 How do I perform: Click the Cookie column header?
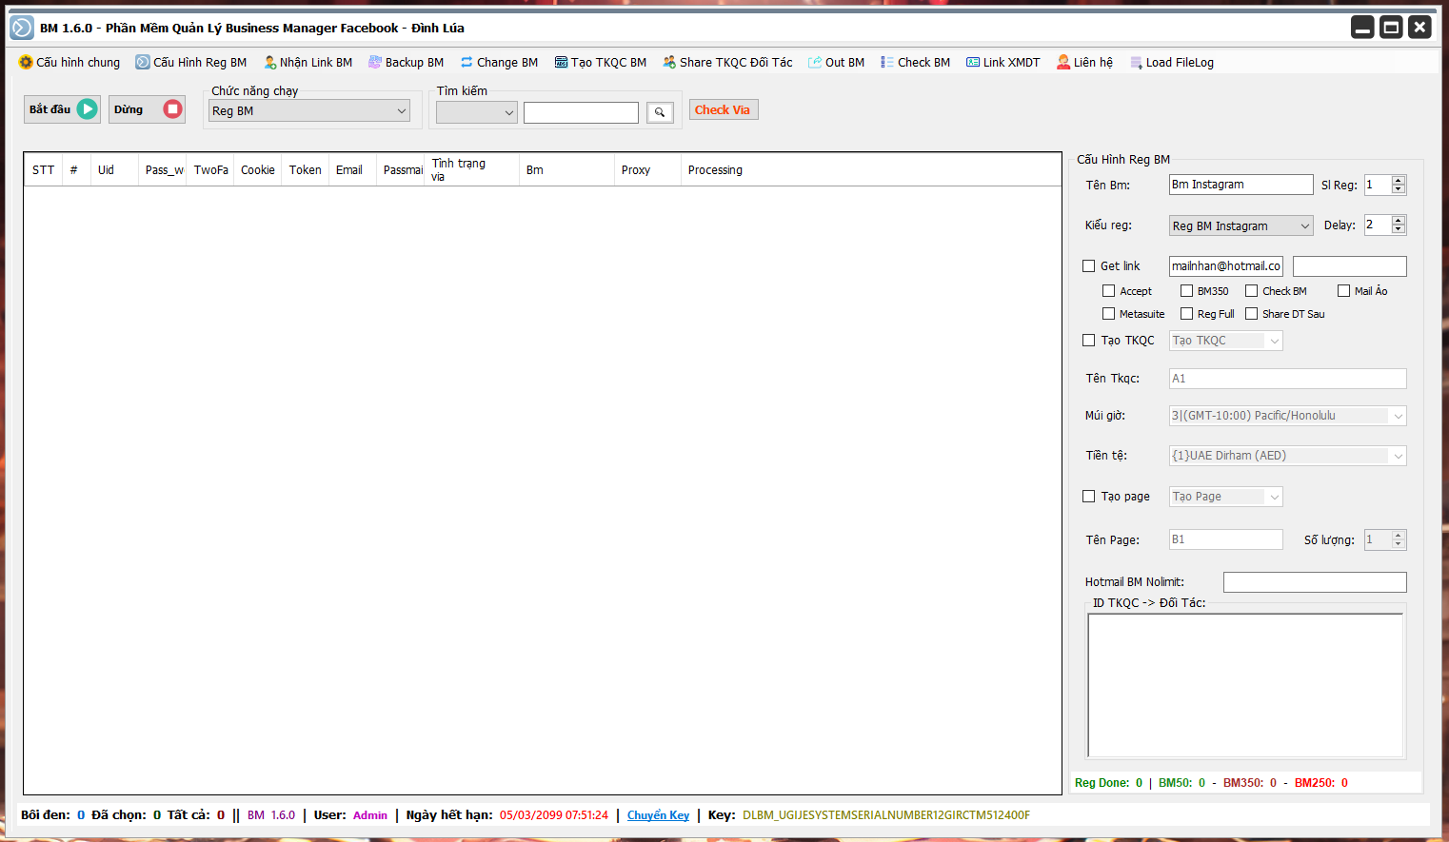(x=257, y=170)
